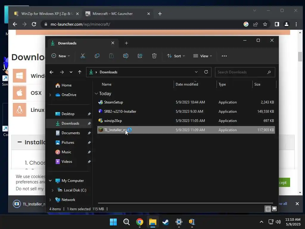Select Home in navigation pane
Viewport: 305px width, 229px height.
coord(66,85)
